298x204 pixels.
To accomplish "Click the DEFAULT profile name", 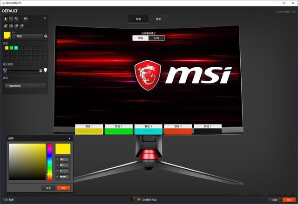I will (x=10, y=11).
